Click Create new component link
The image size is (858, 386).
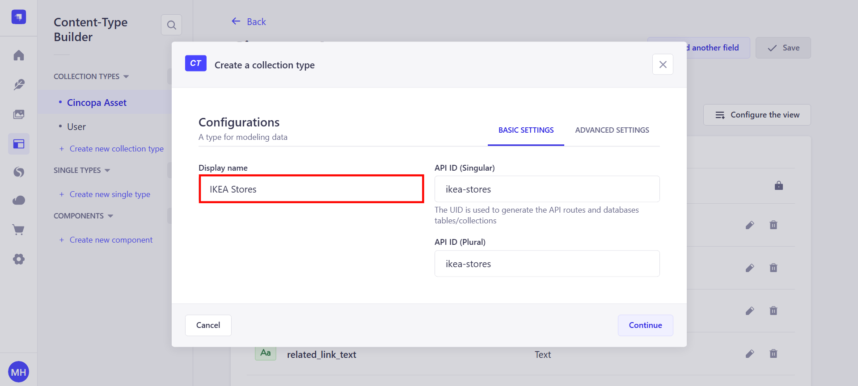click(106, 240)
